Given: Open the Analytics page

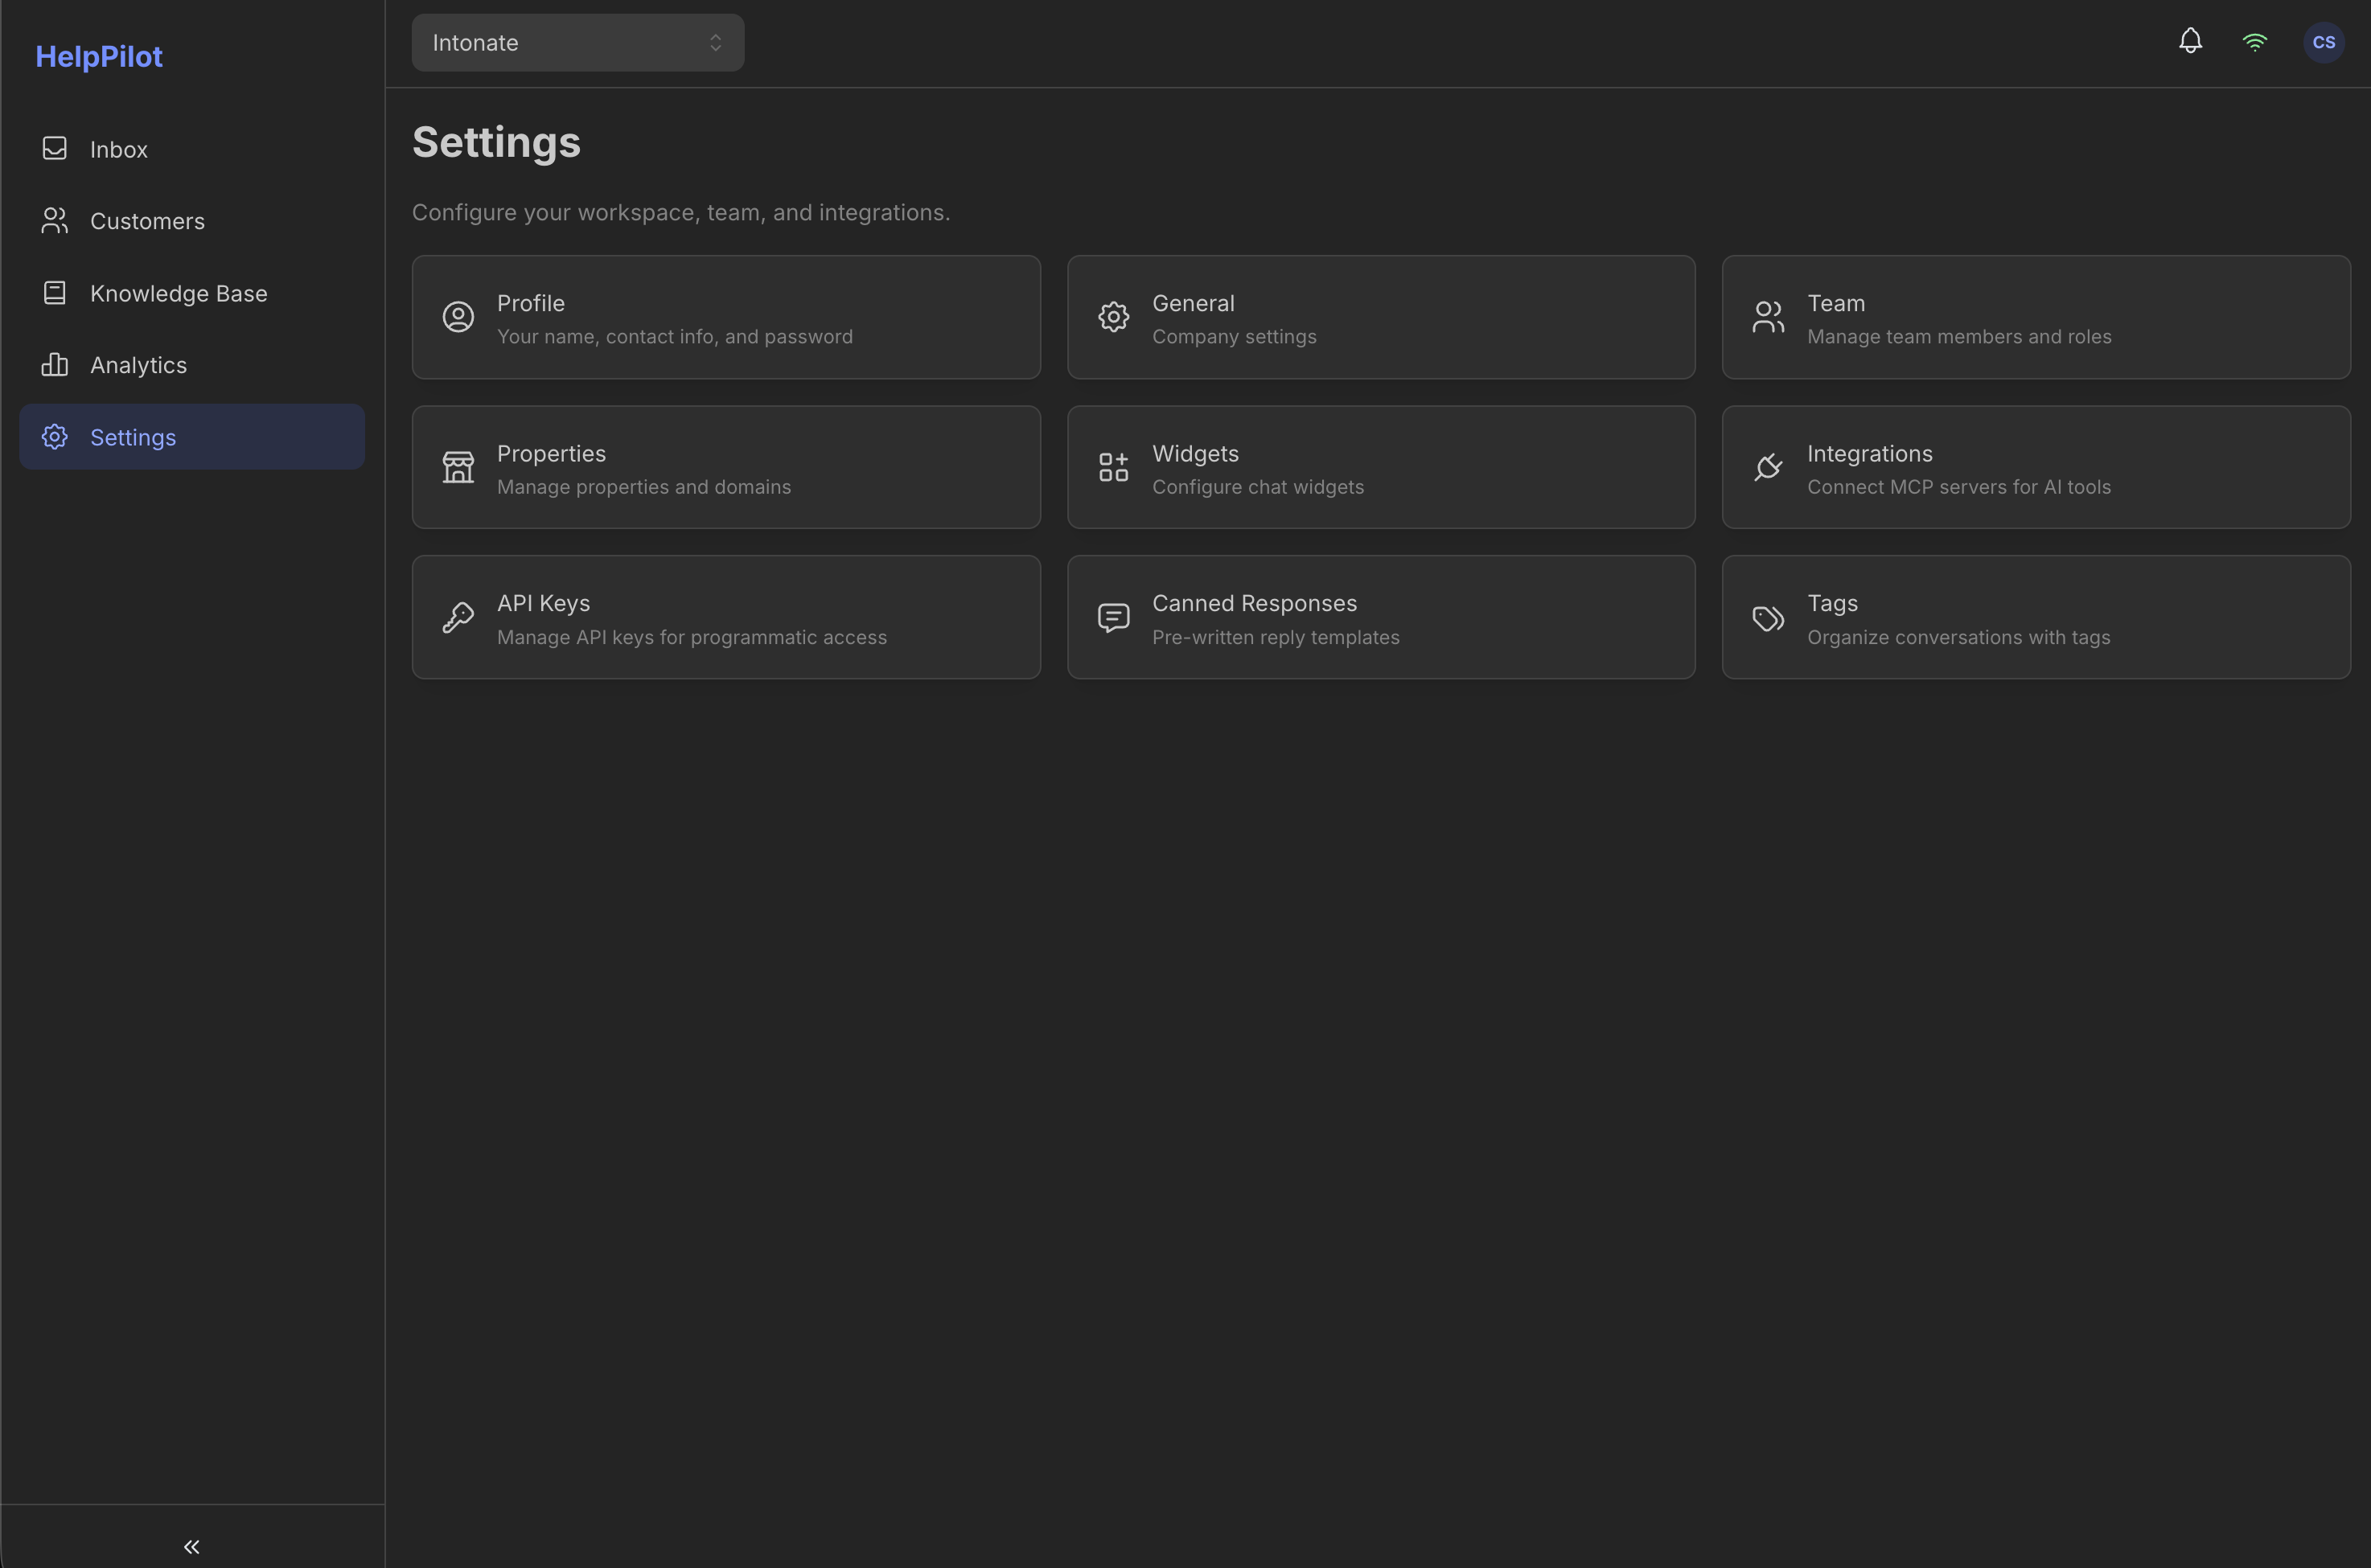Looking at the screenshot, I should (x=192, y=365).
